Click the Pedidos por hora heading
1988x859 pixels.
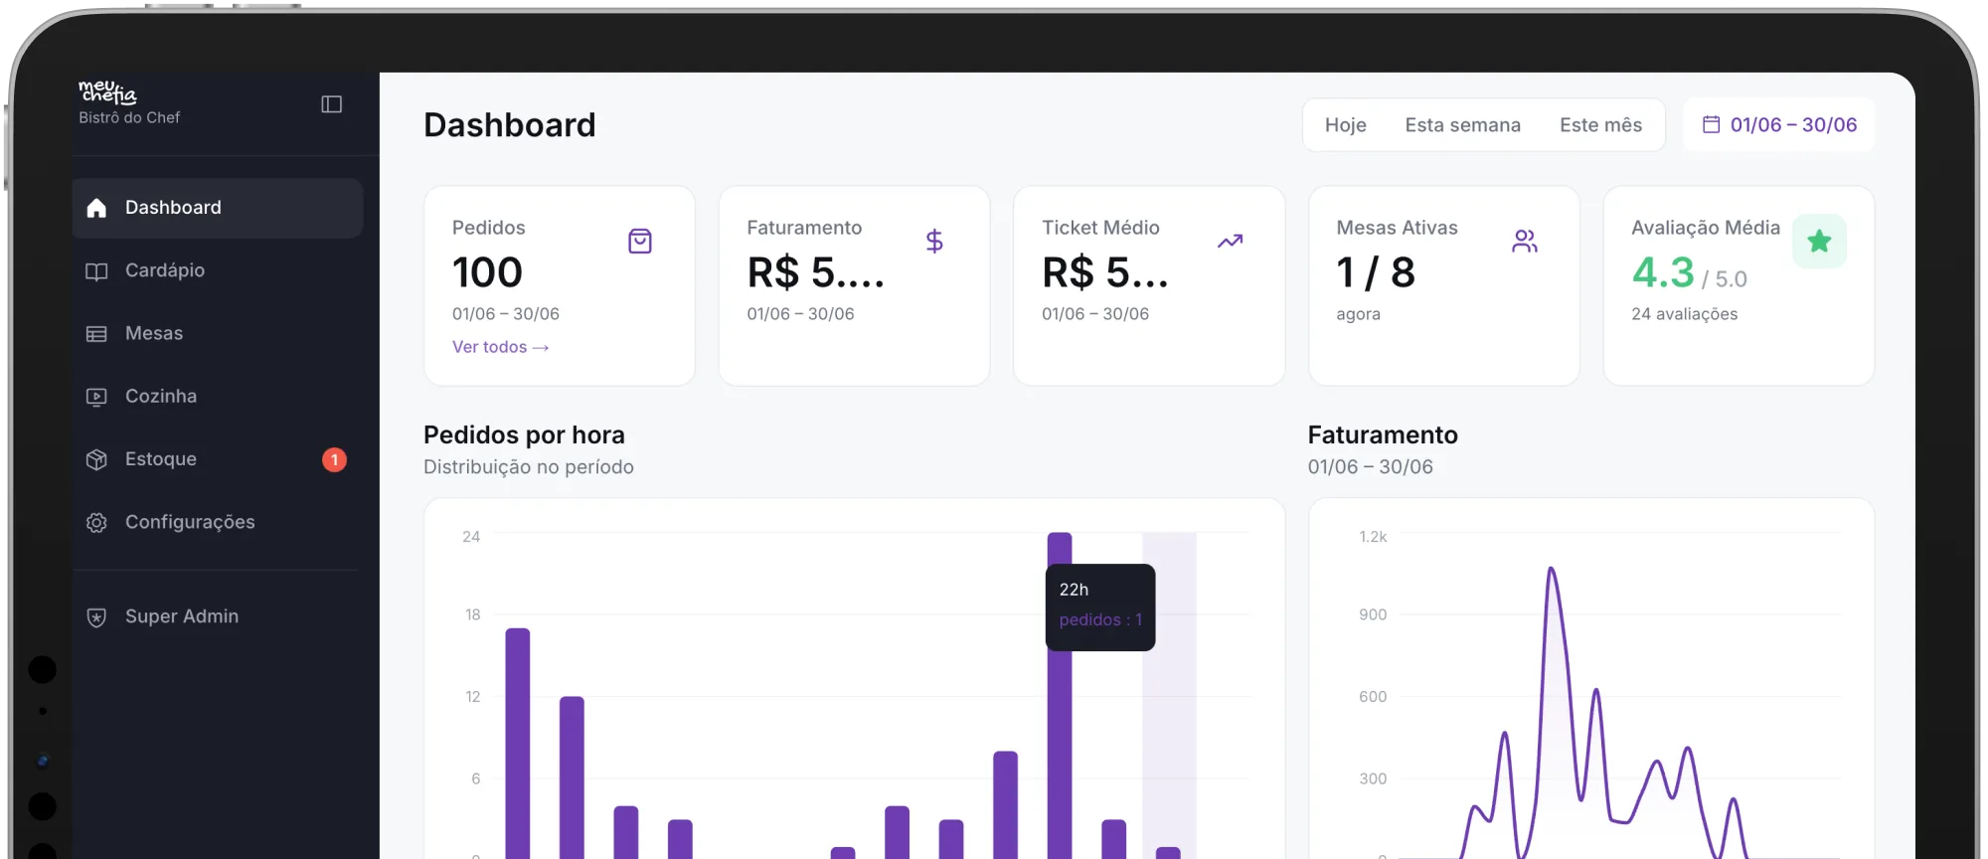pyautogui.click(x=524, y=434)
